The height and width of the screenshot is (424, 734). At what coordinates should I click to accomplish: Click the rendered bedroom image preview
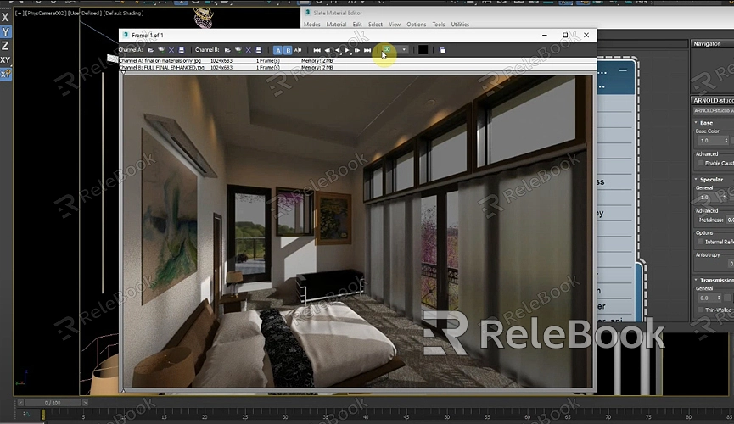coord(357,232)
